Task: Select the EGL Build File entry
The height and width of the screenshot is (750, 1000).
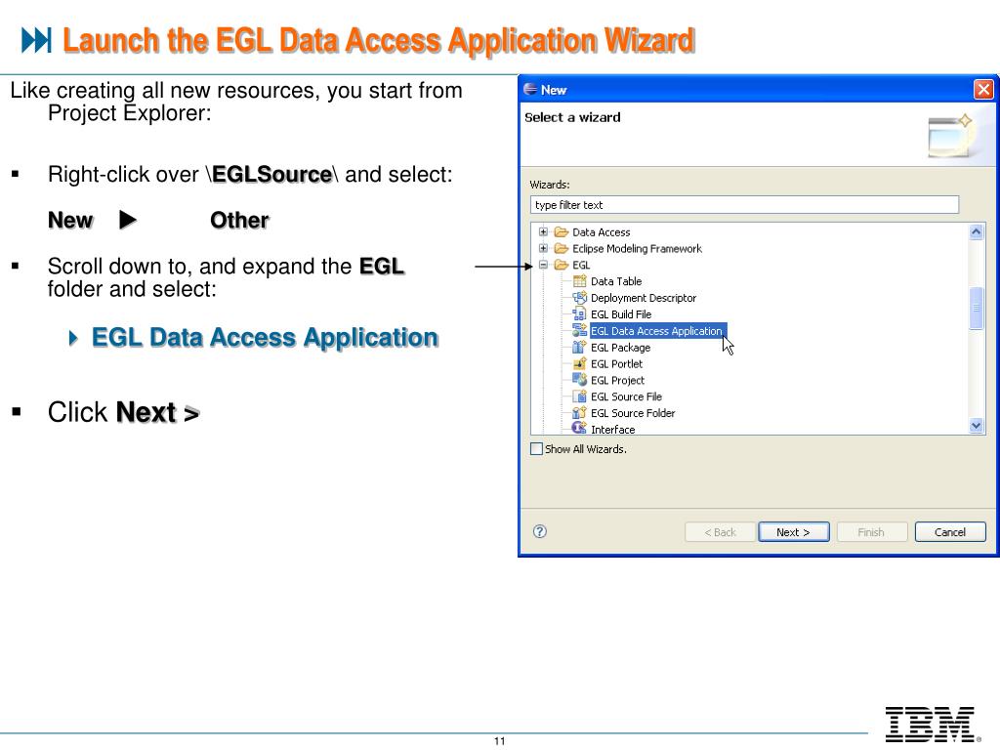Action: (621, 314)
